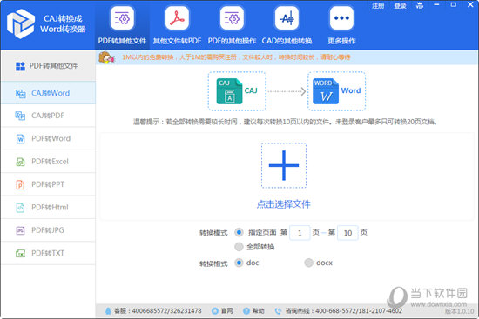Select PDF转JPG in sidebar

48,230
